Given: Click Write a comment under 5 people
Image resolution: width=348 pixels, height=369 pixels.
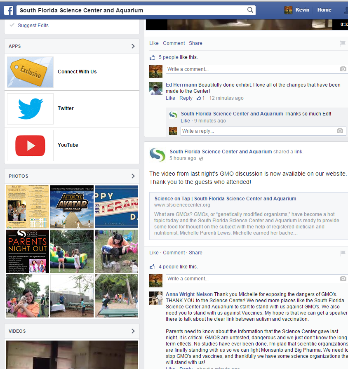Looking at the screenshot, I should [257, 69].
